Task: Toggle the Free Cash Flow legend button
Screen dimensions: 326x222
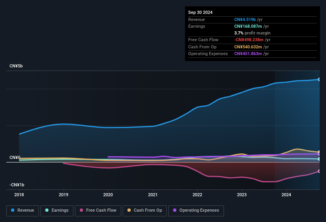Action: (98, 211)
